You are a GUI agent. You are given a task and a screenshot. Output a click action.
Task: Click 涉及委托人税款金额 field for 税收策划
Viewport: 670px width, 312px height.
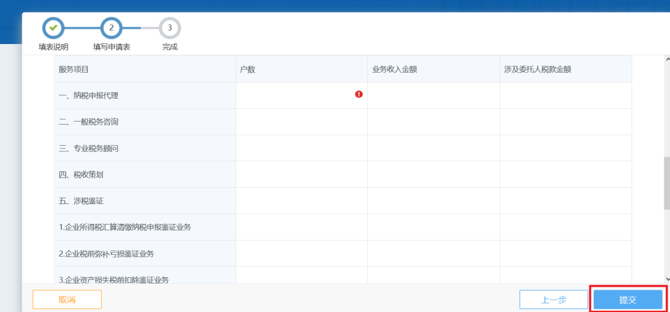click(x=566, y=174)
